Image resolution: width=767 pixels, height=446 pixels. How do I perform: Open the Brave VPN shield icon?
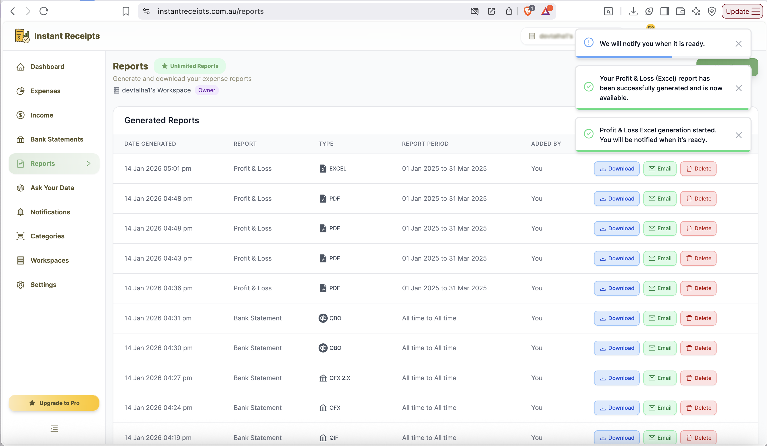click(x=712, y=11)
